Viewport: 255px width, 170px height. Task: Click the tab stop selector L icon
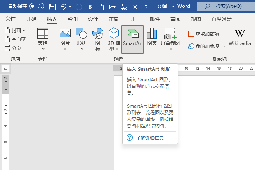5,69
